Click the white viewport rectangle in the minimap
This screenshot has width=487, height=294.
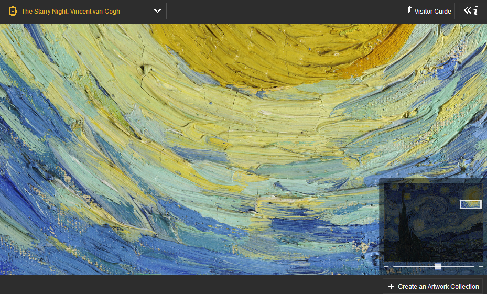pos(470,204)
